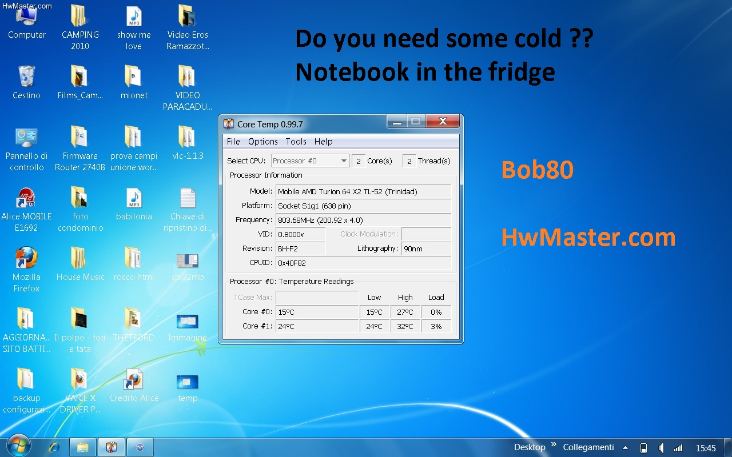Switch to Core Temp taskbar button
The image size is (732, 457).
tap(112, 447)
